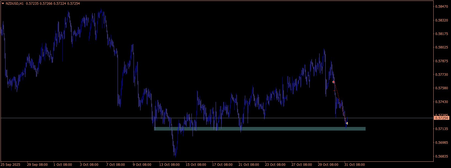Screen dimensions: 451x168
Task: Click the 17 Oct 08:00 time label
Action: [x=222, y=165]
